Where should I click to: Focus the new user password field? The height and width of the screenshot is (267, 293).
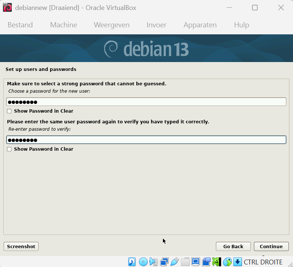click(x=146, y=102)
